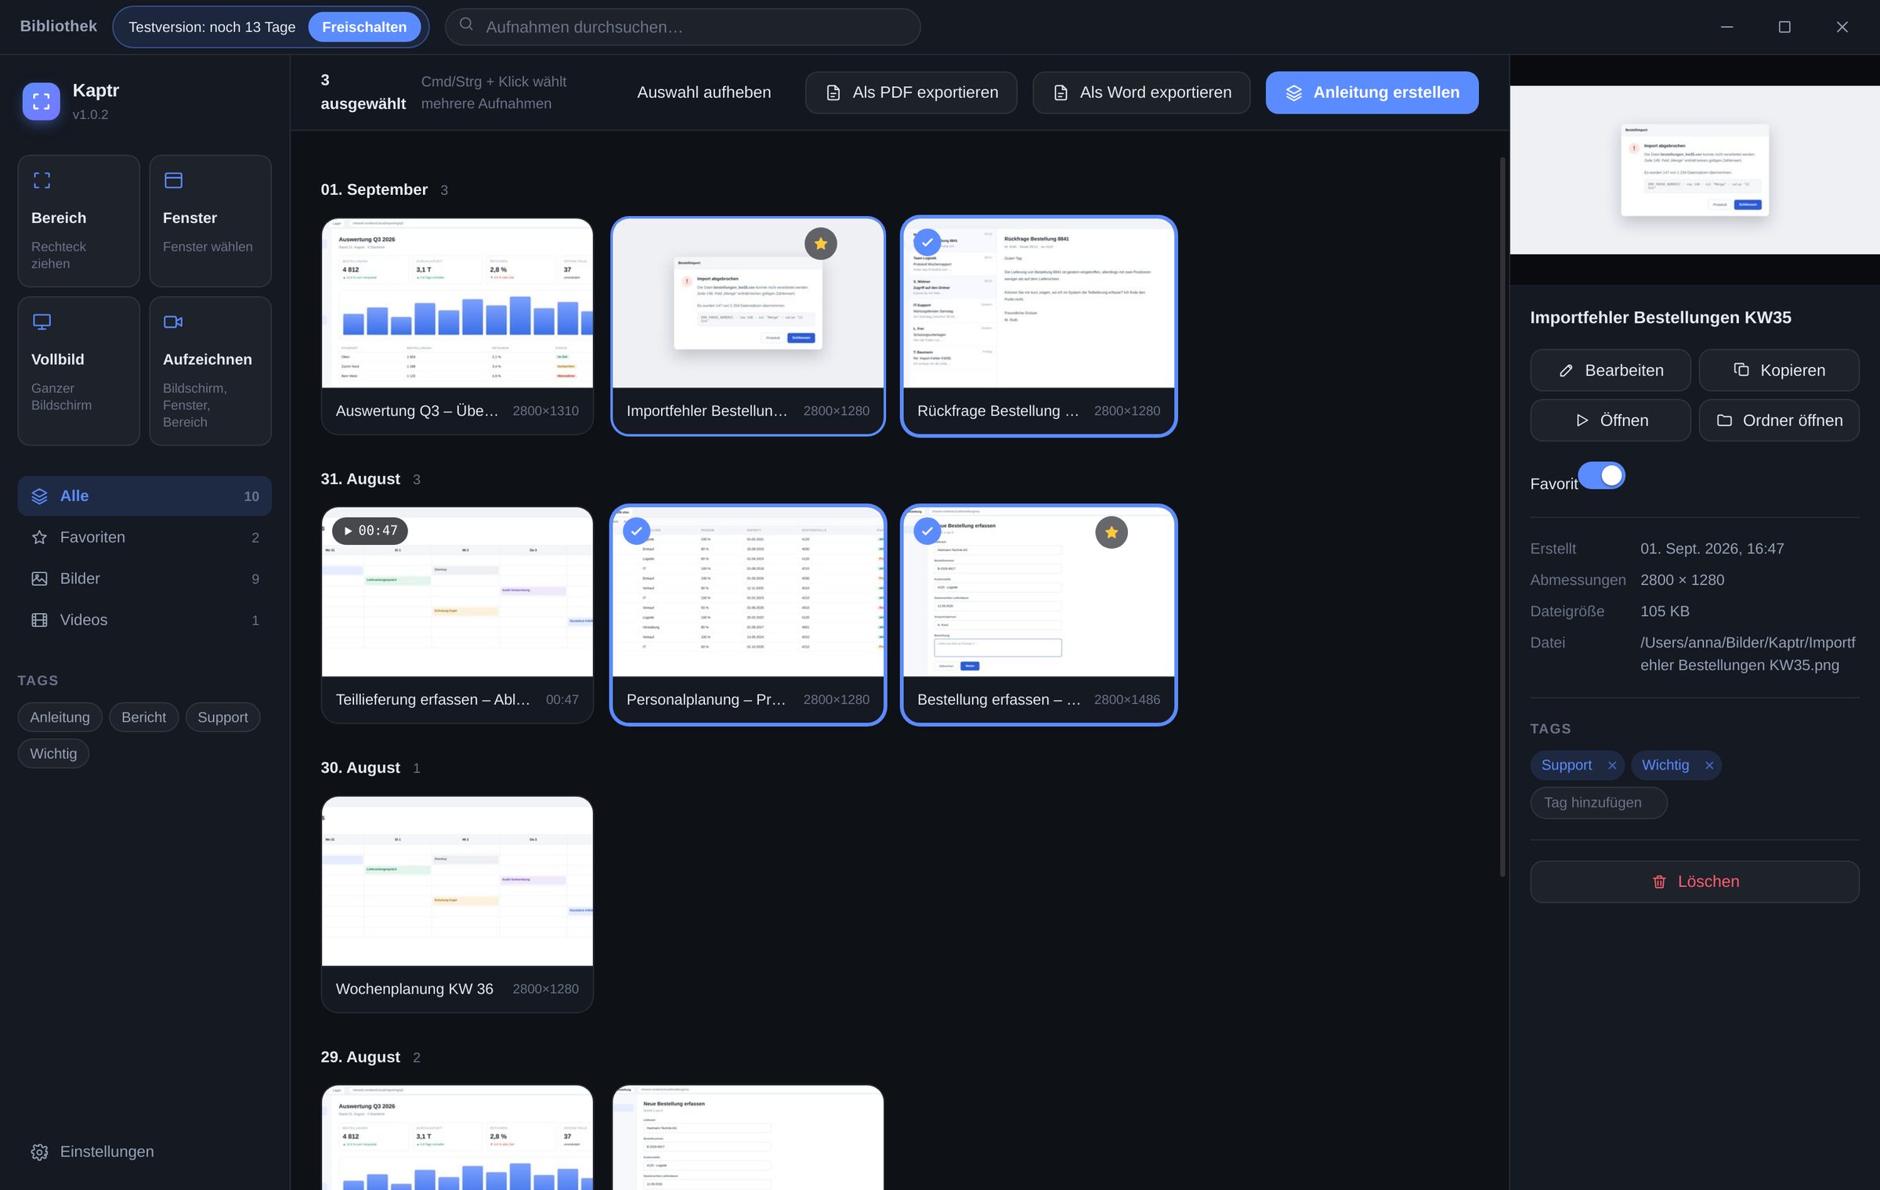Filter by the Anleitung tag chip
1880x1190 pixels.
pyautogui.click(x=60, y=717)
